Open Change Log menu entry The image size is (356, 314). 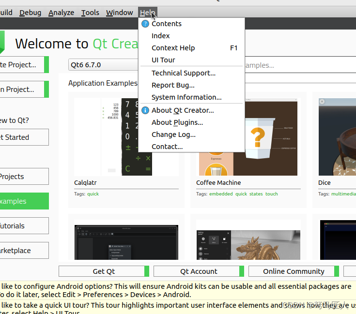[191, 135]
